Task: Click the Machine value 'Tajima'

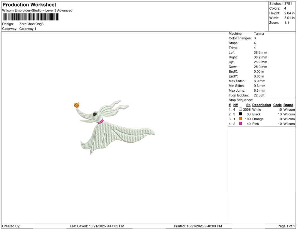Action: (259, 34)
